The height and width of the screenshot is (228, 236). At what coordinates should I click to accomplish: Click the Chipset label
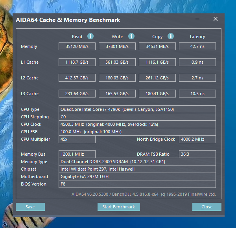28,169
